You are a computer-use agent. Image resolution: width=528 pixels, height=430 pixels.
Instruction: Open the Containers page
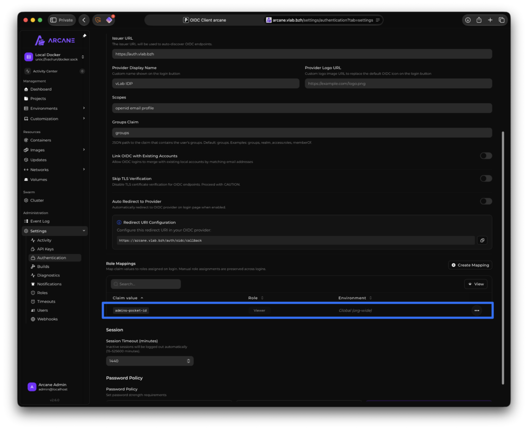pos(41,140)
